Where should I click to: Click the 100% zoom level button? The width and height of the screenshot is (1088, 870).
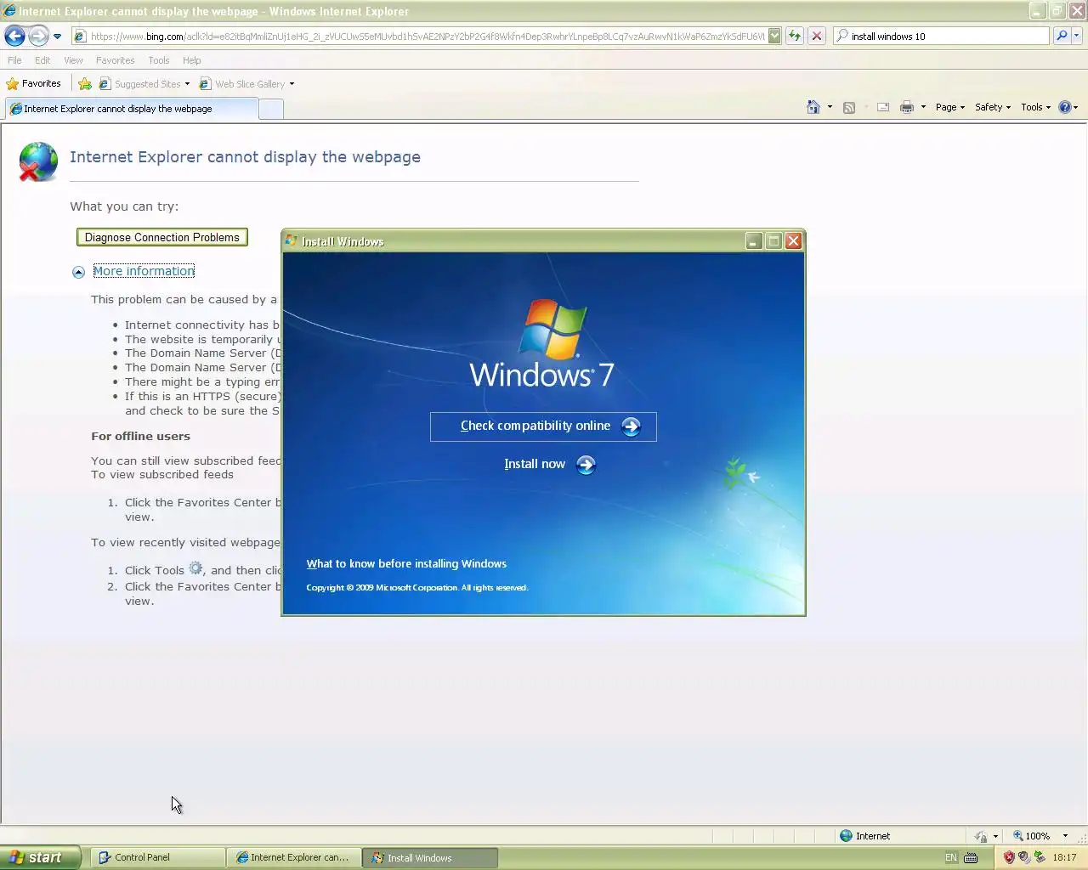point(1032,836)
